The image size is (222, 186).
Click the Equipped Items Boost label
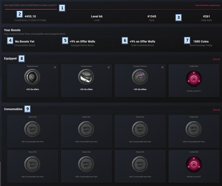[82, 45]
